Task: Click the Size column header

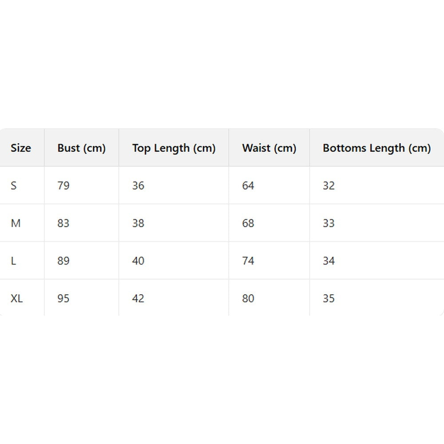Action: (21, 148)
